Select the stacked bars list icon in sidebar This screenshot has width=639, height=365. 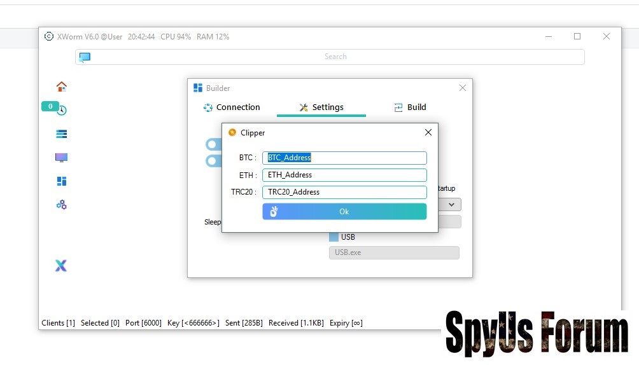(x=61, y=134)
